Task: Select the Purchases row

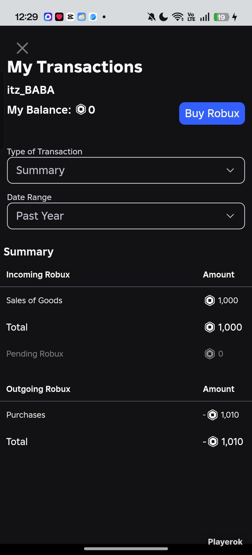Action: (x=126, y=415)
